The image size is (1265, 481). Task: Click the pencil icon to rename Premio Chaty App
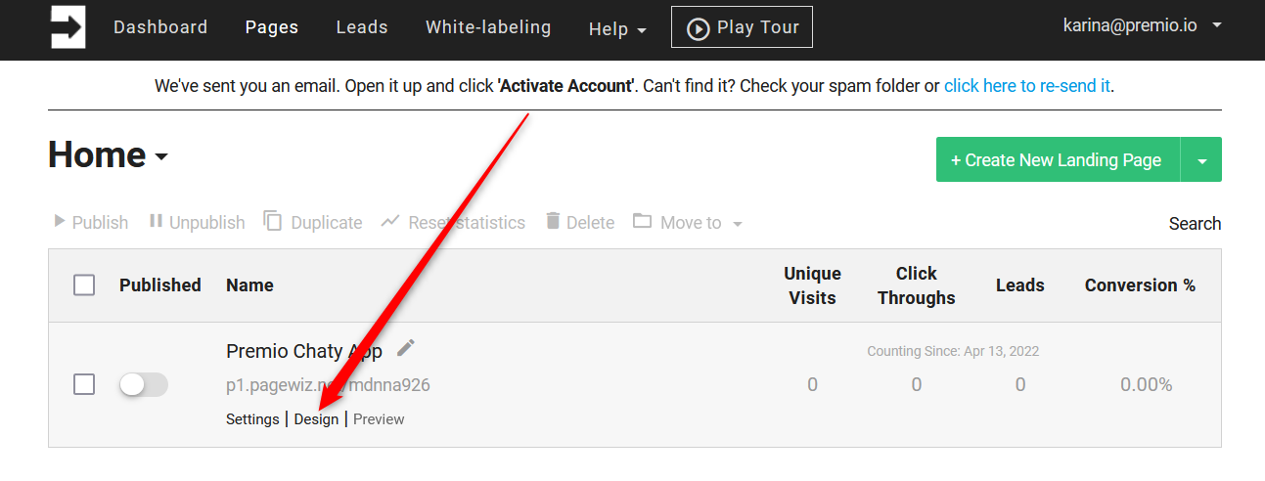pyautogui.click(x=406, y=348)
